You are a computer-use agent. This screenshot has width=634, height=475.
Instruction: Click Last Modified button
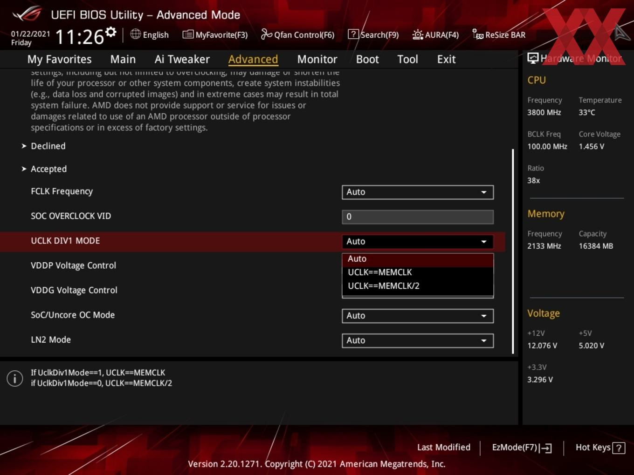pos(443,448)
